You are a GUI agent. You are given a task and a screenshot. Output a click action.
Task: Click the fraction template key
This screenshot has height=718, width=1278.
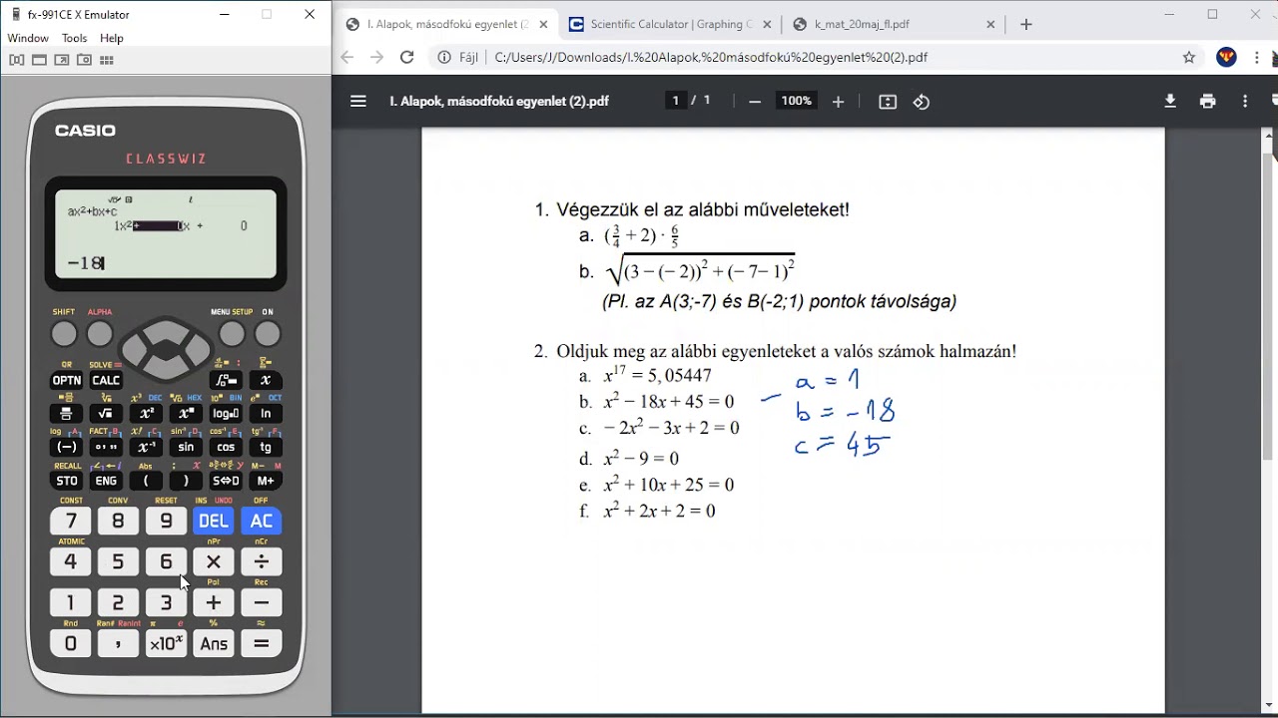click(x=67, y=414)
